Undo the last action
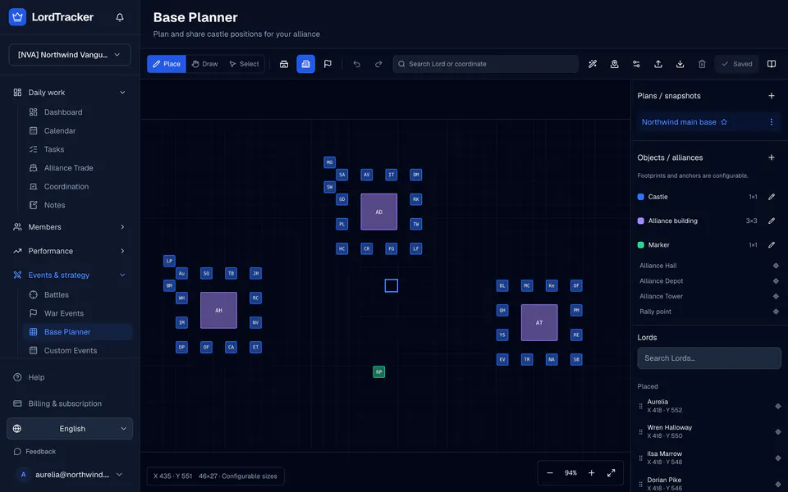Viewport: 788px width, 492px height. tap(357, 64)
